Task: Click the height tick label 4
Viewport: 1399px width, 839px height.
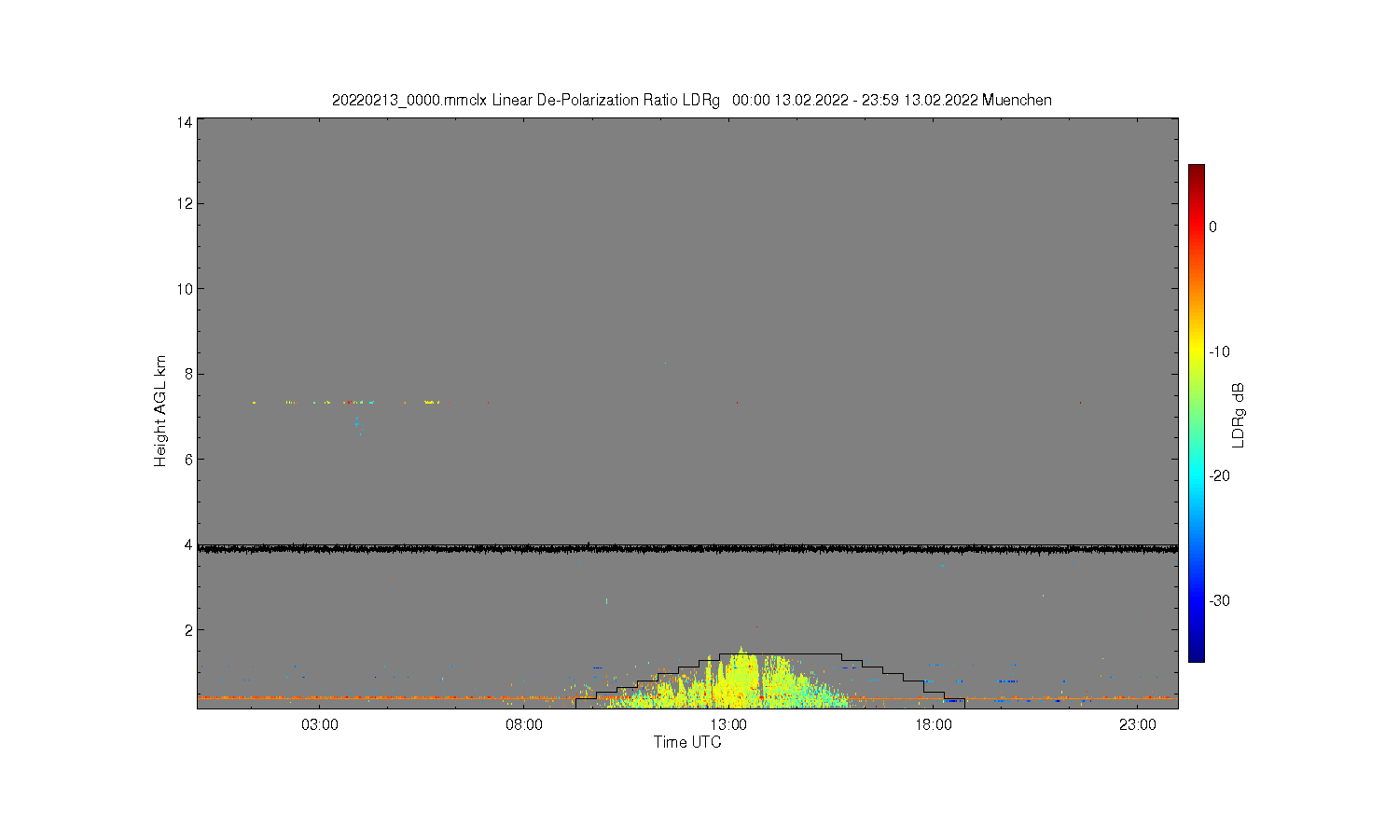Action: (188, 544)
